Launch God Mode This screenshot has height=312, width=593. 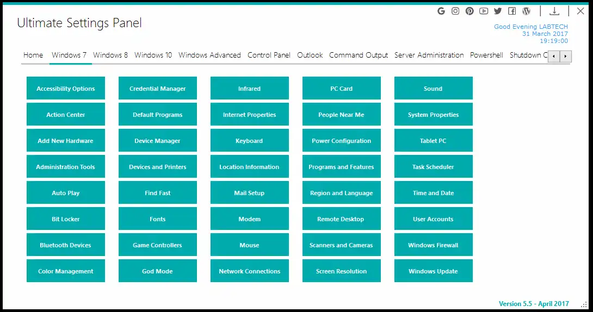[158, 271]
